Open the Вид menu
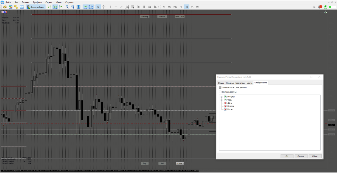Viewport: 337px width, 173px height. 16,2
